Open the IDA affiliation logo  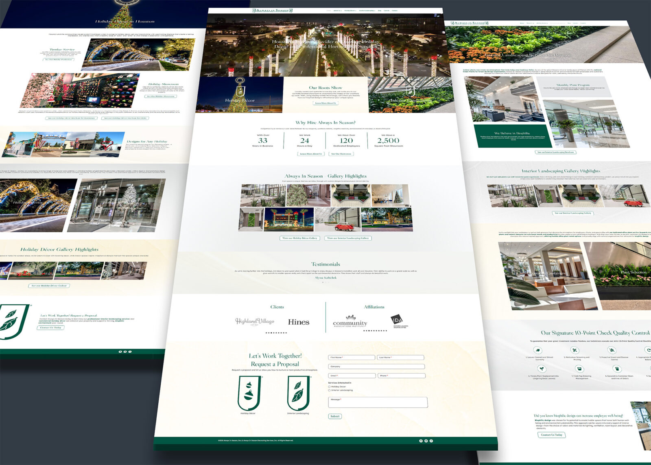[x=399, y=321]
